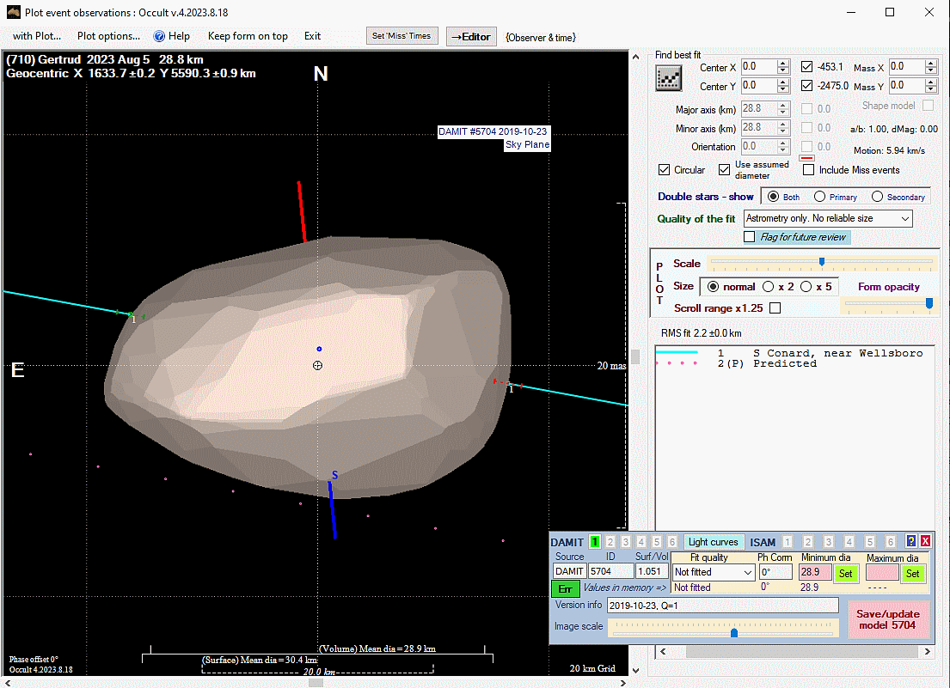The height and width of the screenshot is (688, 950).
Task: Click the Version info text field
Action: coord(722,606)
